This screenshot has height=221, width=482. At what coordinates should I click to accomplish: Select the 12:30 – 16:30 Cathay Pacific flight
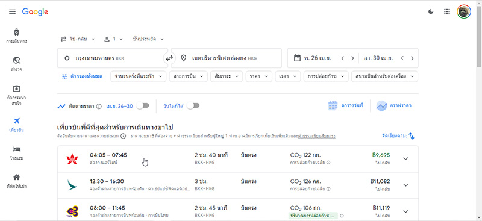coord(237,185)
